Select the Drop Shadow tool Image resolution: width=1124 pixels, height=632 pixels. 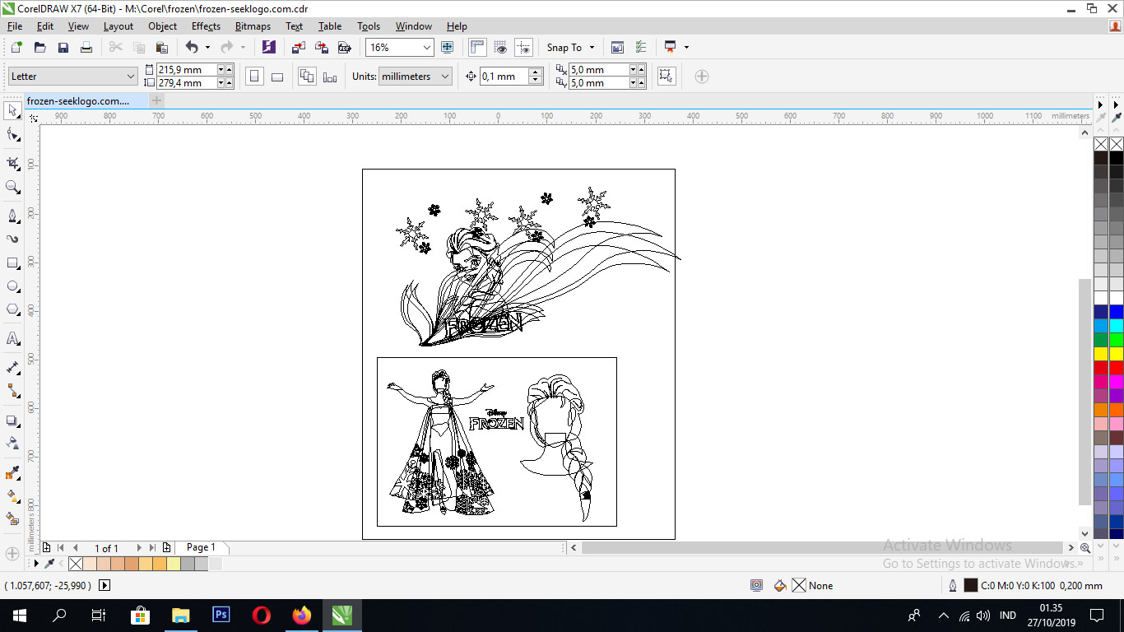(x=13, y=420)
